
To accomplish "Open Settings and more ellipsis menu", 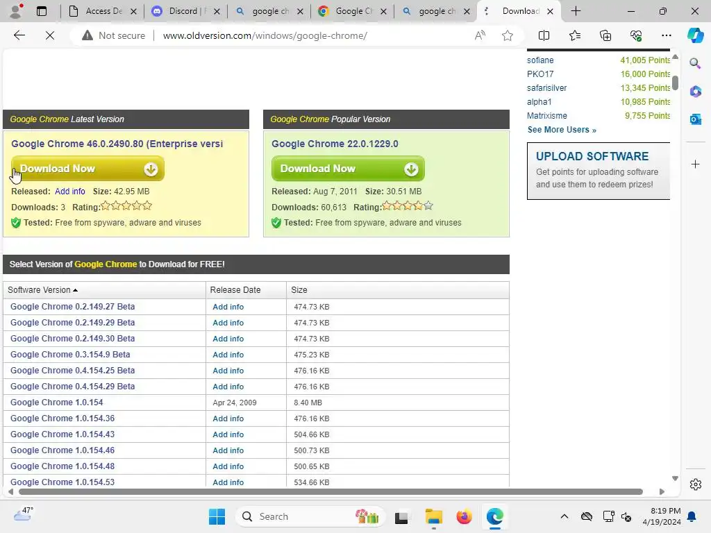I will click(666, 35).
